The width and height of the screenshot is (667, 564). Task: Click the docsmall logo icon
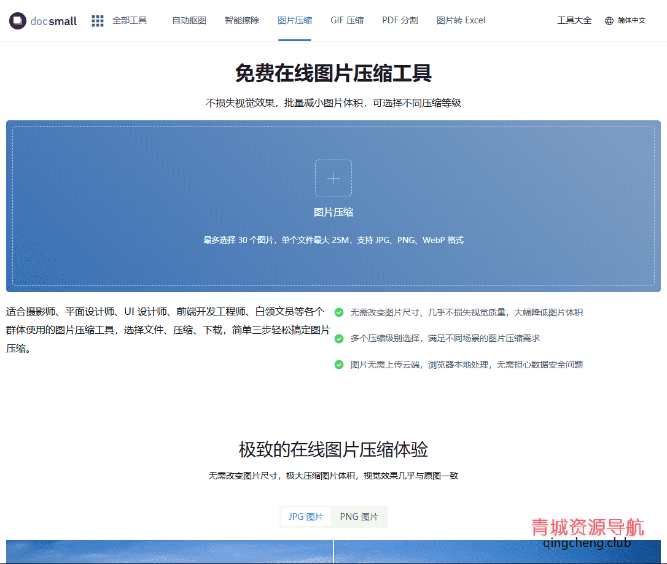(18, 21)
